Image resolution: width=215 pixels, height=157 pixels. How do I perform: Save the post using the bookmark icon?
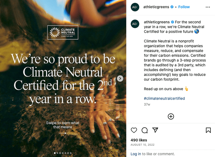pos(208,130)
